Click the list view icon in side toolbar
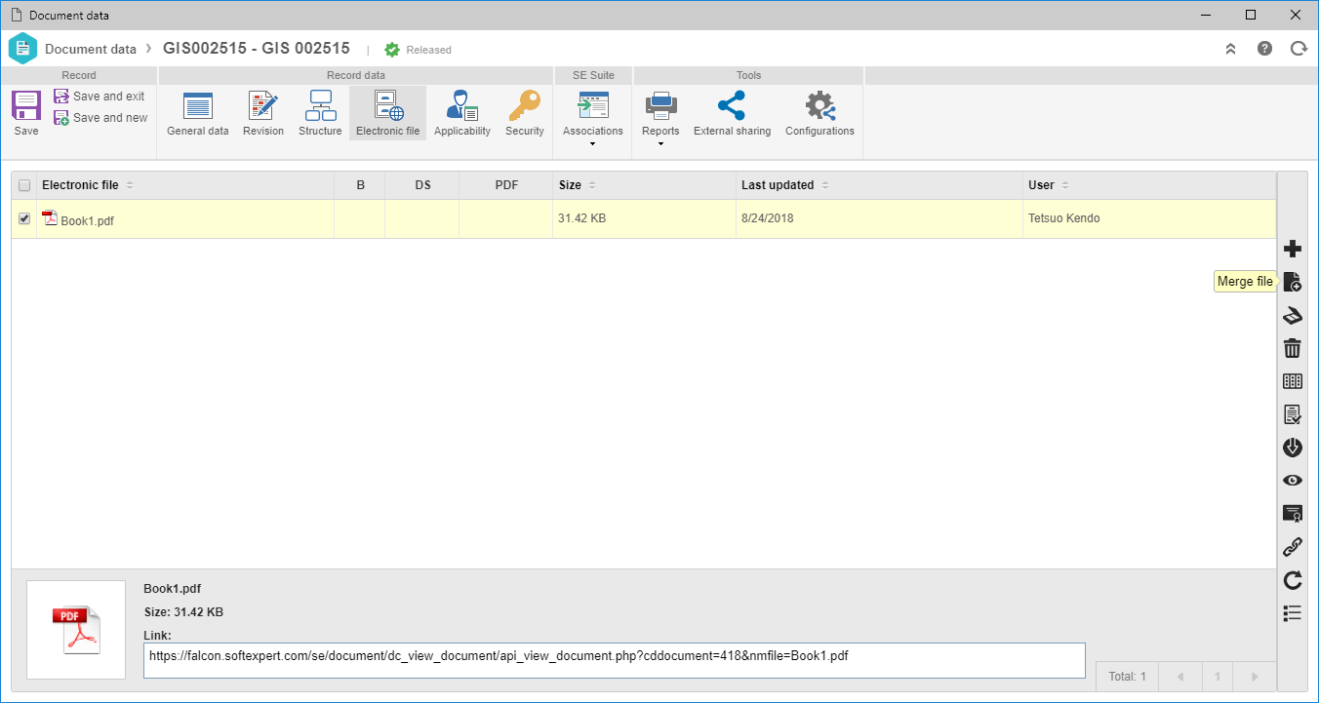This screenshot has height=703, width=1319. (x=1293, y=613)
